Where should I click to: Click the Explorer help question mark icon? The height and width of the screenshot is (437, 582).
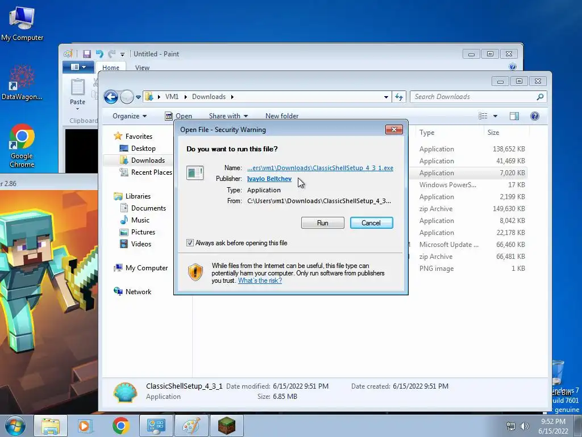534,116
